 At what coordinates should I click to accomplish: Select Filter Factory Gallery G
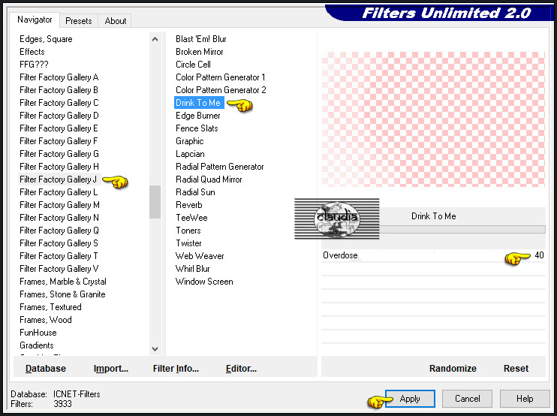(x=59, y=154)
